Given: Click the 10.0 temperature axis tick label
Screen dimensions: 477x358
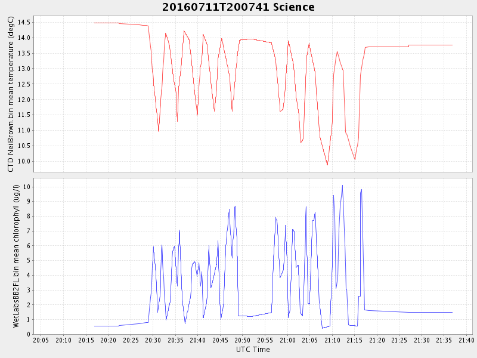Looking at the screenshot, I should click(x=24, y=161).
